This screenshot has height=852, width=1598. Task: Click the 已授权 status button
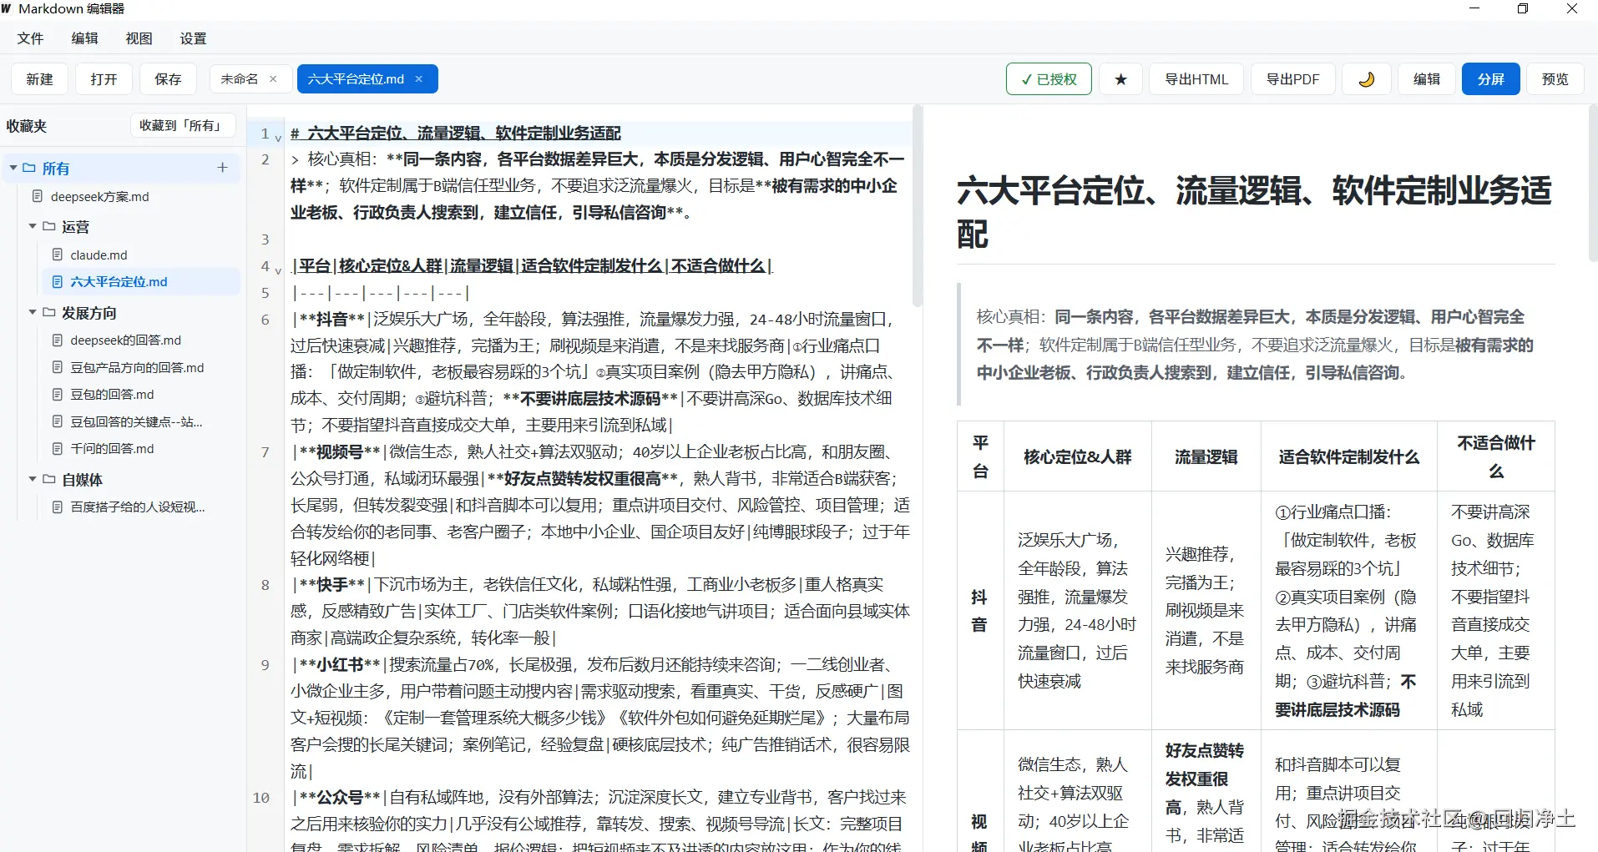pyautogui.click(x=1049, y=79)
